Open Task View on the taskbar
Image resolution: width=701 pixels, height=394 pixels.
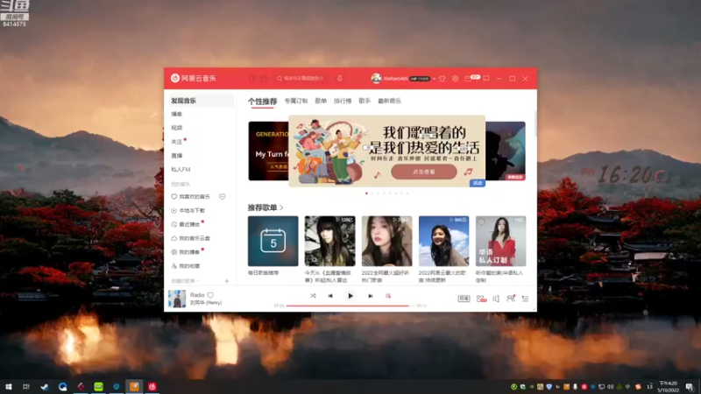pyautogui.click(x=26, y=386)
